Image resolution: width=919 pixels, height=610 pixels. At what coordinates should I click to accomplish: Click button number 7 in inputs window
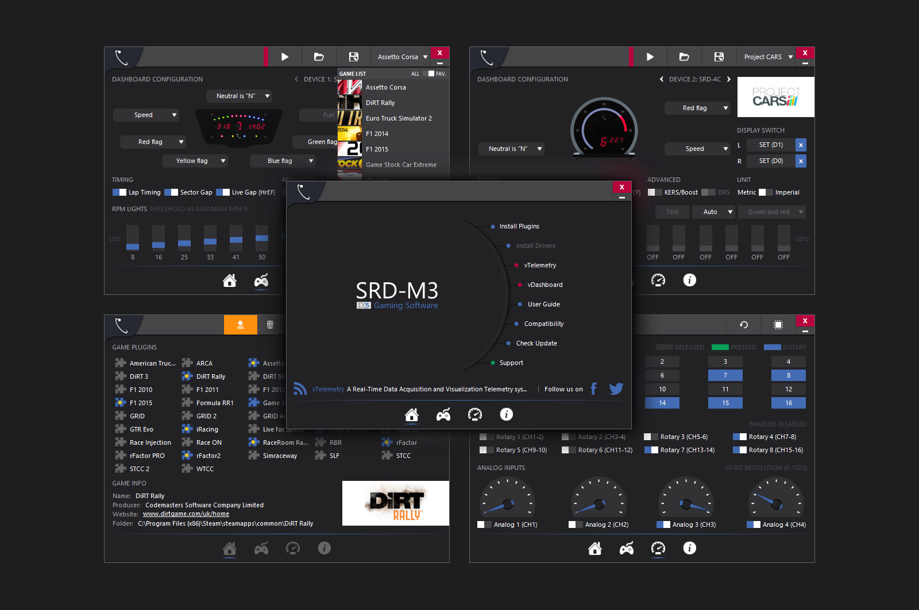pyautogui.click(x=725, y=375)
